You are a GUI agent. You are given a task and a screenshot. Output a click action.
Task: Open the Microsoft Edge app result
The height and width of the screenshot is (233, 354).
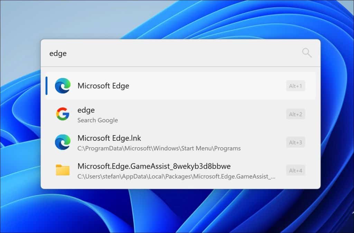click(x=180, y=86)
